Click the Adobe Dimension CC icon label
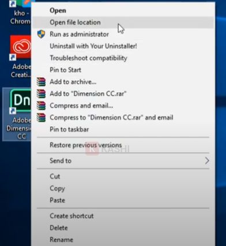 [18, 128]
